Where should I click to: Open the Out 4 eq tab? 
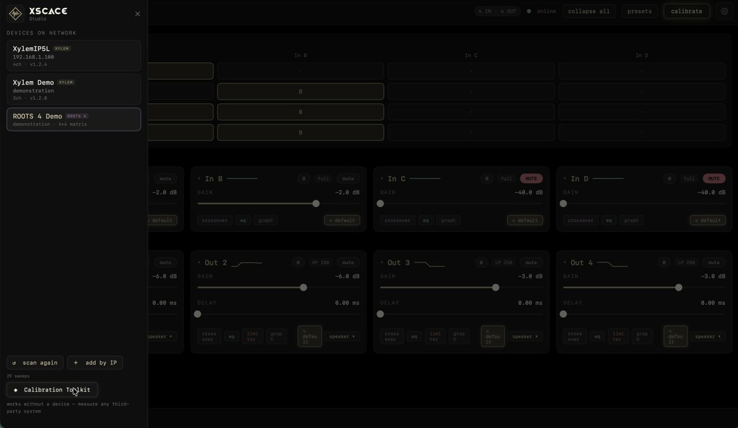(597, 337)
